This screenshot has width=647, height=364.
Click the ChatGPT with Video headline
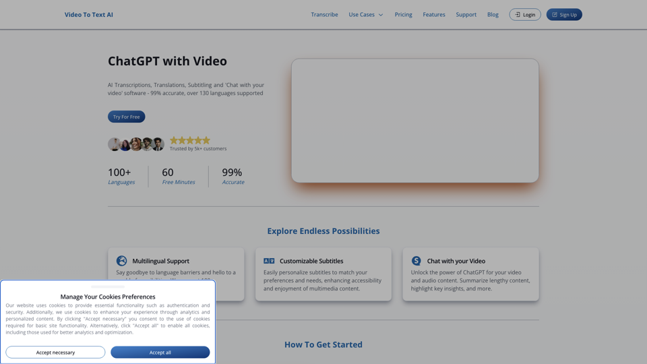(x=167, y=61)
